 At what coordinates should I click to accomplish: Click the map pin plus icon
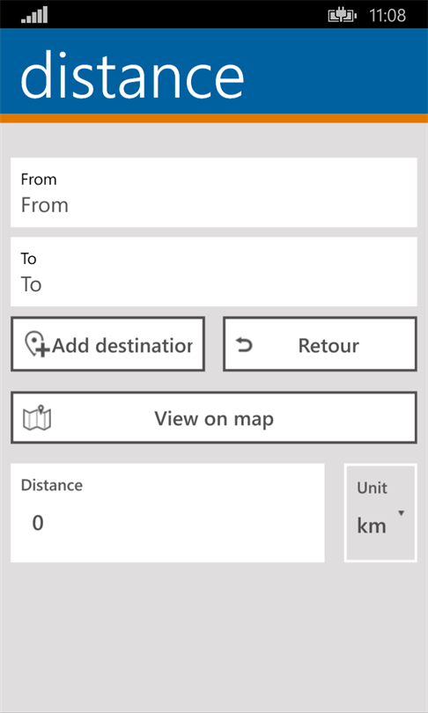point(36,344)
